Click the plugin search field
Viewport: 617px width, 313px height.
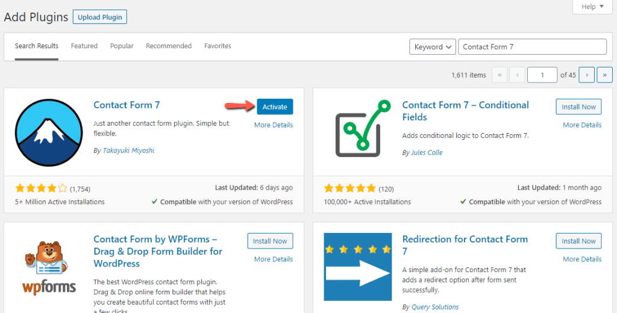[x=533, y=47]
